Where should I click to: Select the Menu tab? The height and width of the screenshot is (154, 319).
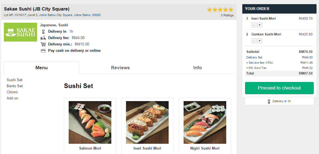click(42, 68)
